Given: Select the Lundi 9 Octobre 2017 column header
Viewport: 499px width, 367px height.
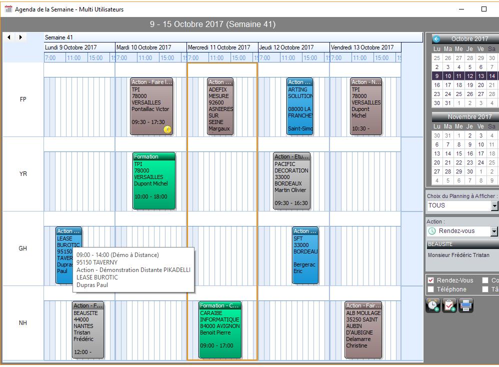Looking at the screenshot, I should tap(79, 47).
